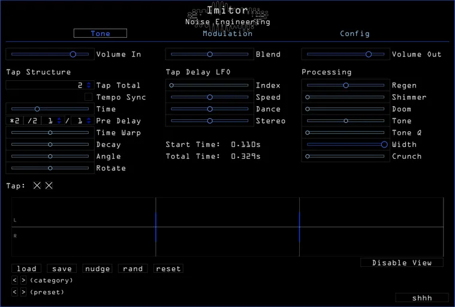This screenshot has width=455, height=307.
Task: Click the reset button
Action: click(x=168, y=269)
